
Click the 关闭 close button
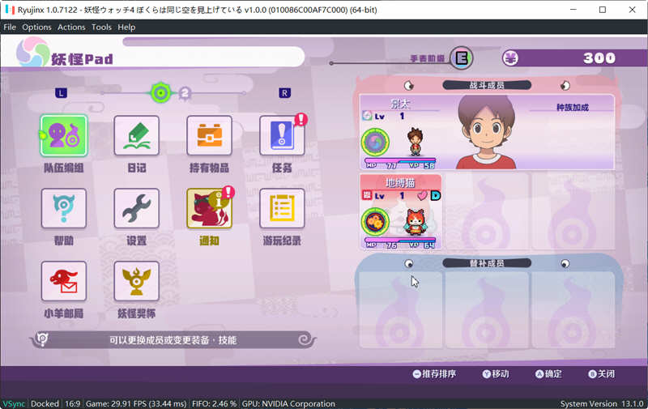pyautogui.click(x=601, y=374)
